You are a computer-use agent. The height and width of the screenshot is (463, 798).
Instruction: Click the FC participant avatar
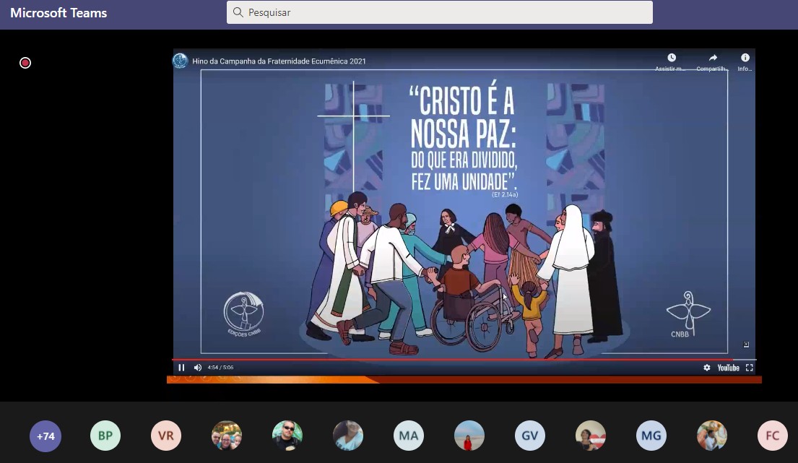point(772,436)
